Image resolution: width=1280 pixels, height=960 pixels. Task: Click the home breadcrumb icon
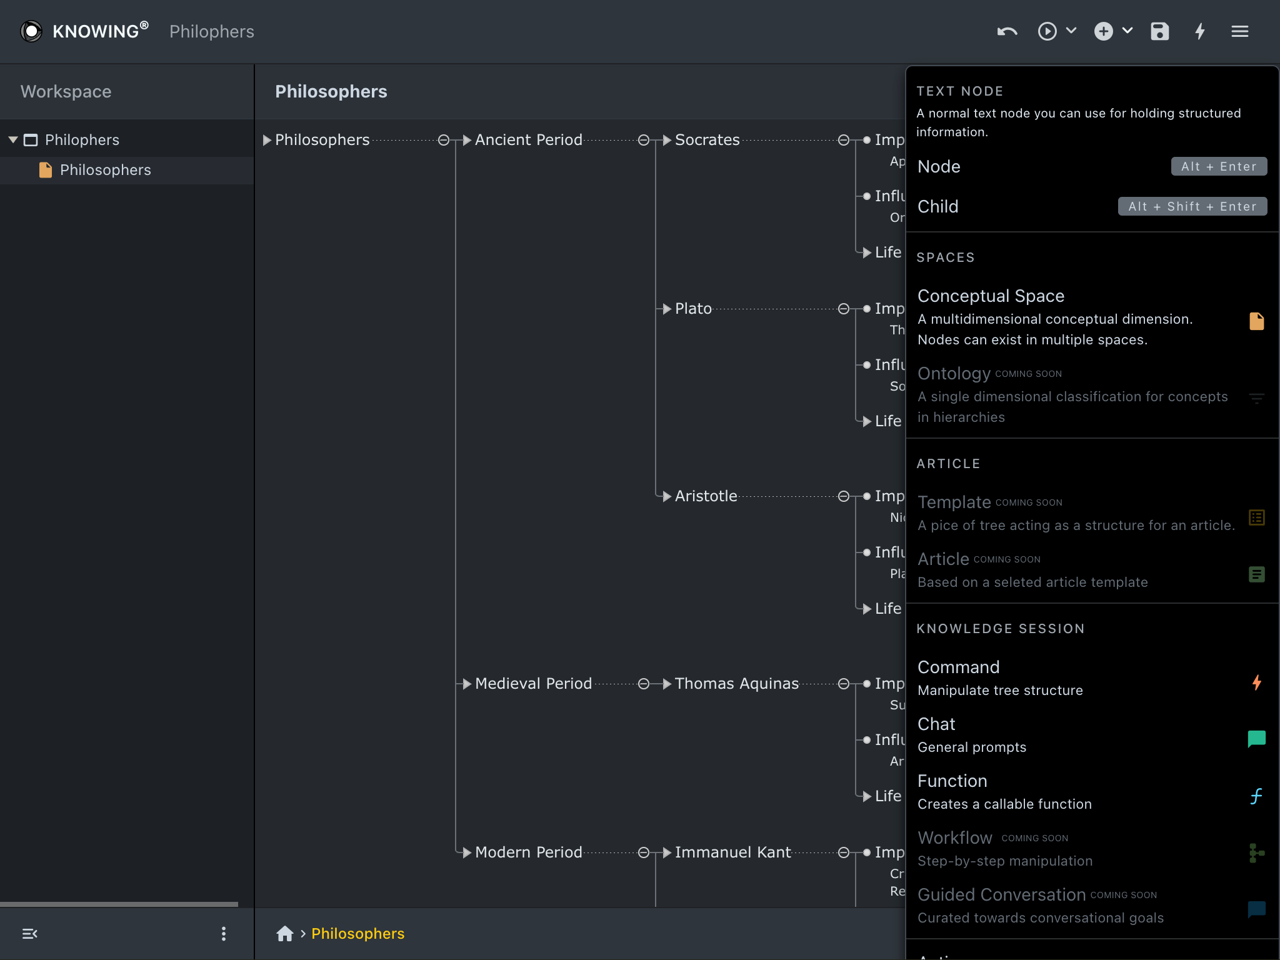click(x=285, y=934)
